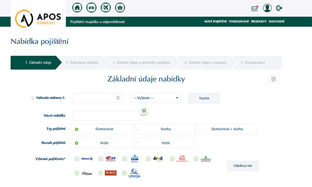Click the Allianz logo
312x187 pixels.
click(87, 159)
